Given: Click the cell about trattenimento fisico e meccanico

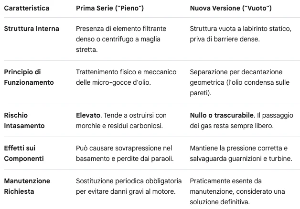Looking at the screenshot, I should point(126,77).
